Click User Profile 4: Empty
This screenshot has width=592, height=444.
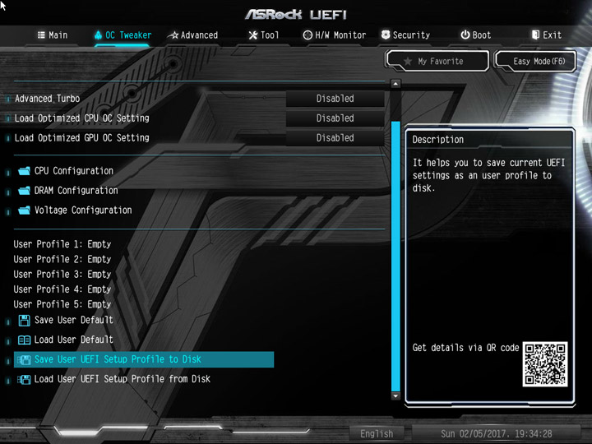point(62,289)
